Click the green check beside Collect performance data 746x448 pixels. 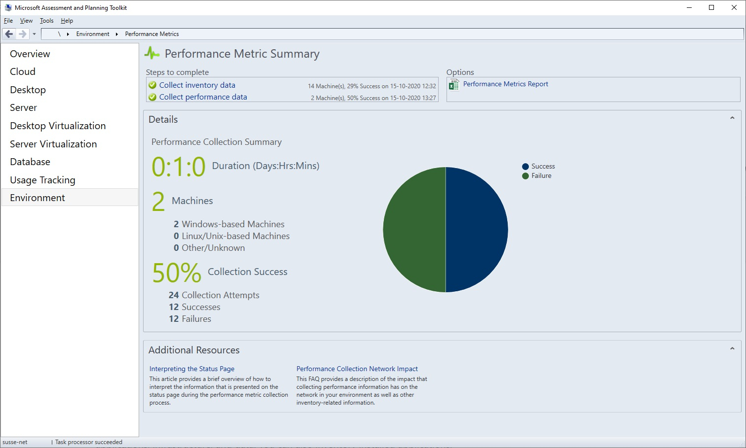(x=152, y=97)
